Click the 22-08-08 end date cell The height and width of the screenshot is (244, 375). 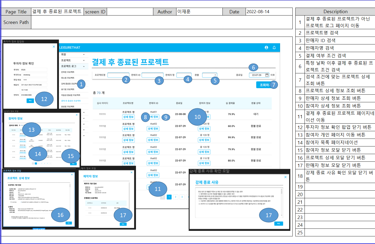pyautogui.click(x=180, y=114)
